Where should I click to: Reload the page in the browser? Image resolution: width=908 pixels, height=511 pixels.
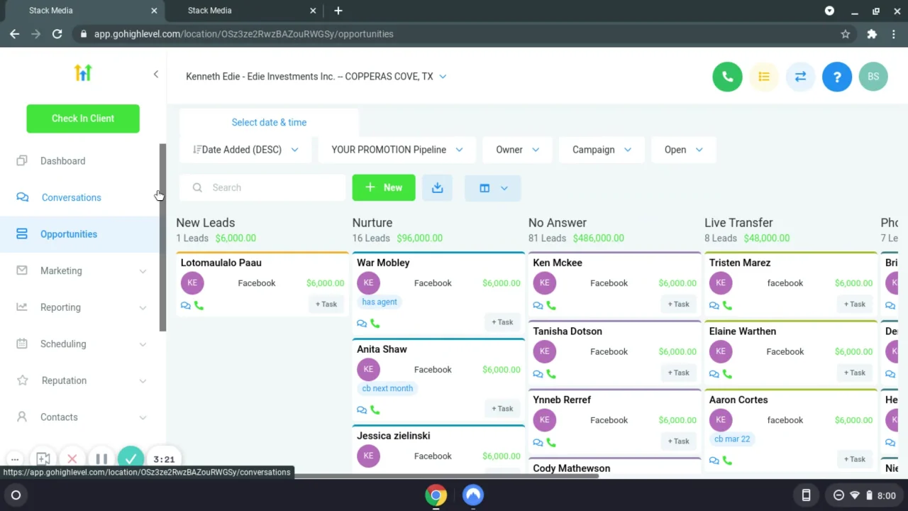click(57, 33)
